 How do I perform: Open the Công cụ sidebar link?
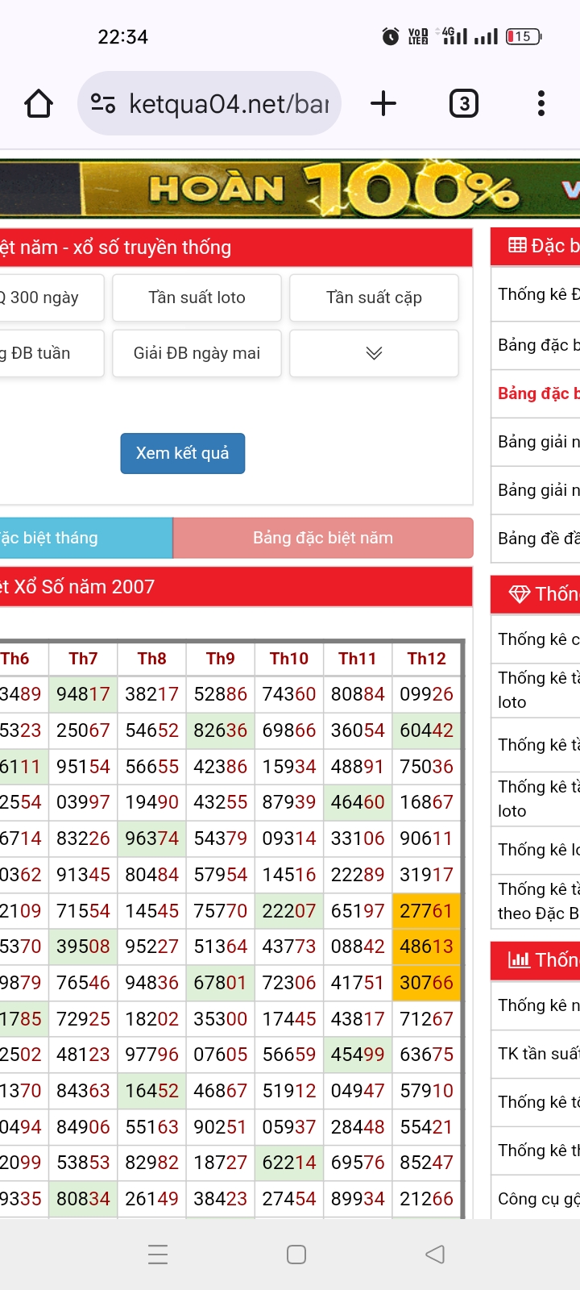[x=538, y=1199]
